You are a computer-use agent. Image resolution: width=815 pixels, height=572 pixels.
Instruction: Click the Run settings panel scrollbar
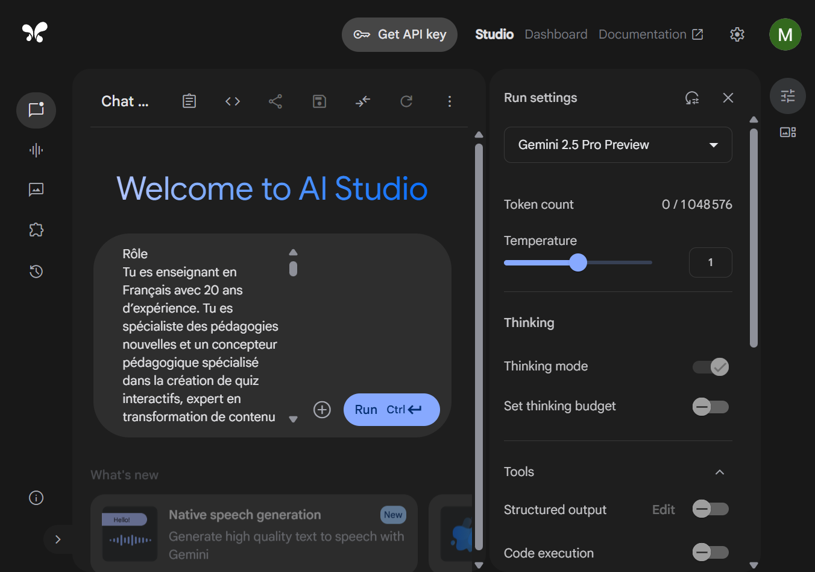[x=754, y=238]
